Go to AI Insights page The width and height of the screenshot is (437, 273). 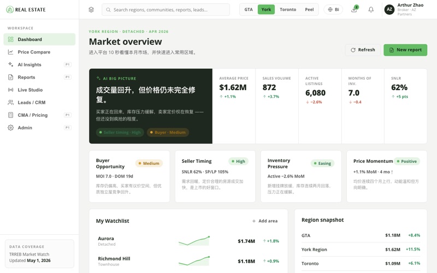pos(39,64)
